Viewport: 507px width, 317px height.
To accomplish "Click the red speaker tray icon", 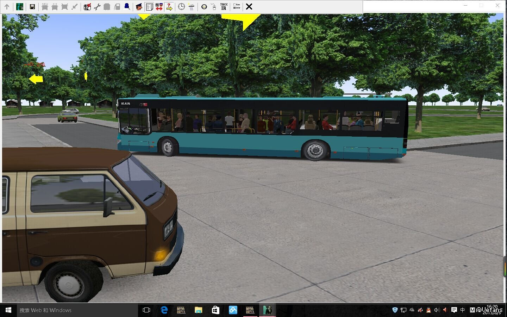I will click(x=445, y=310).
